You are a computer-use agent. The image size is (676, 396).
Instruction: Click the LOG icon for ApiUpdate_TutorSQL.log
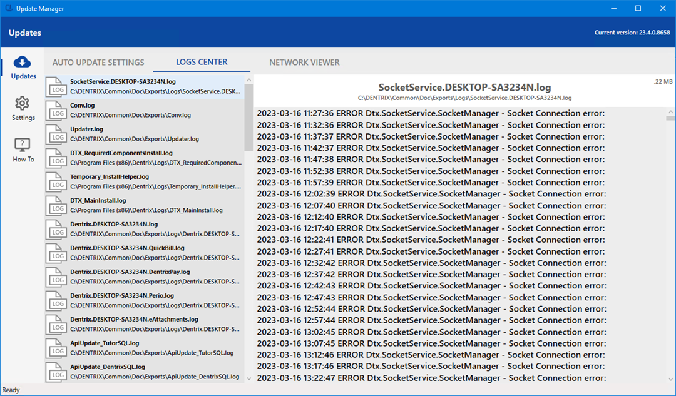(x=56, y=348)
